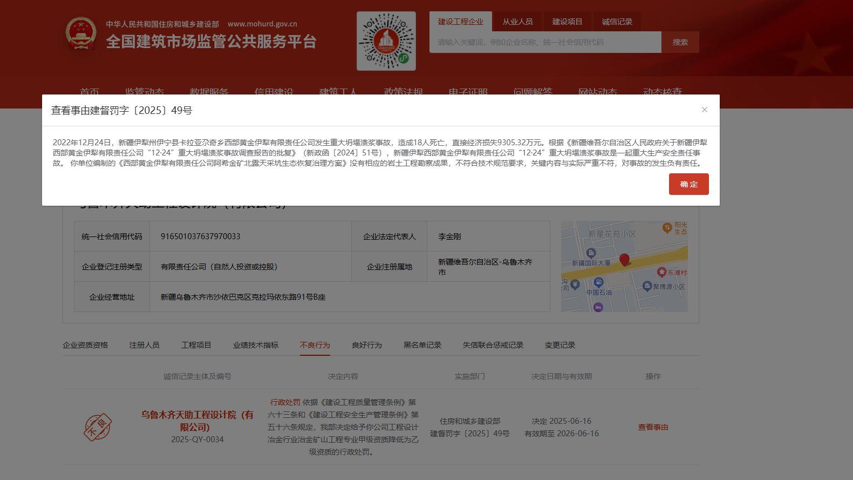This screenshot has width=853, height=480.
Task: Click the hotel marker on the map bottom
Action: pos(598,307)
